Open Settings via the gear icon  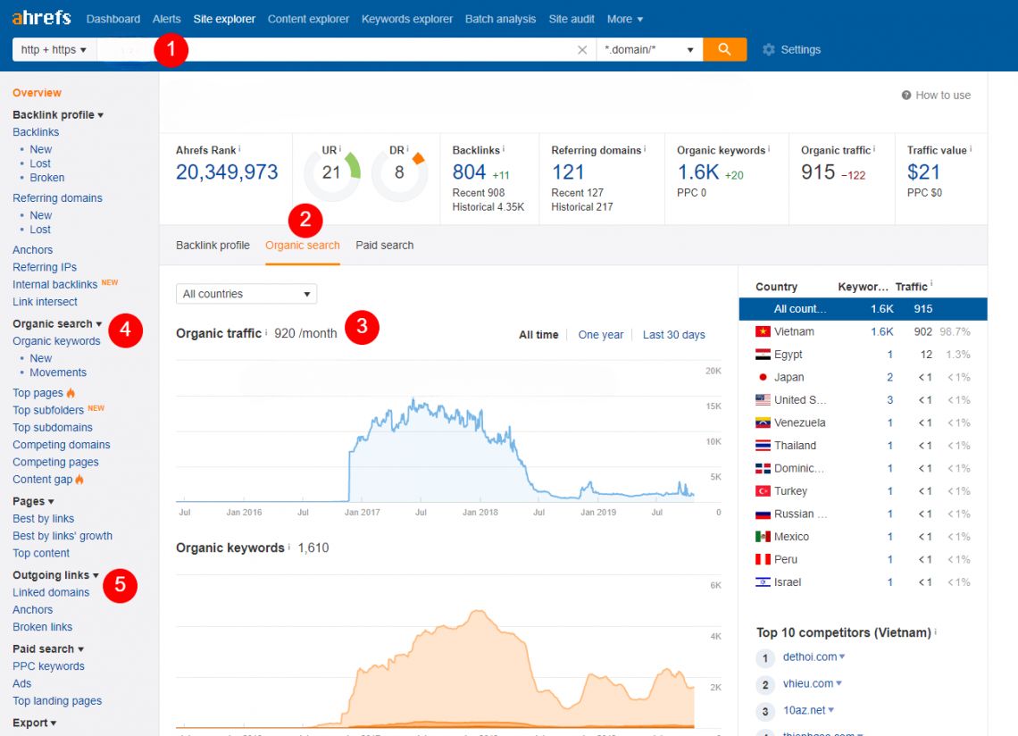click(x=769, y=50)
